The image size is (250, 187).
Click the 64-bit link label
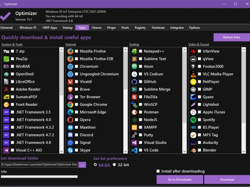point(104,165)
